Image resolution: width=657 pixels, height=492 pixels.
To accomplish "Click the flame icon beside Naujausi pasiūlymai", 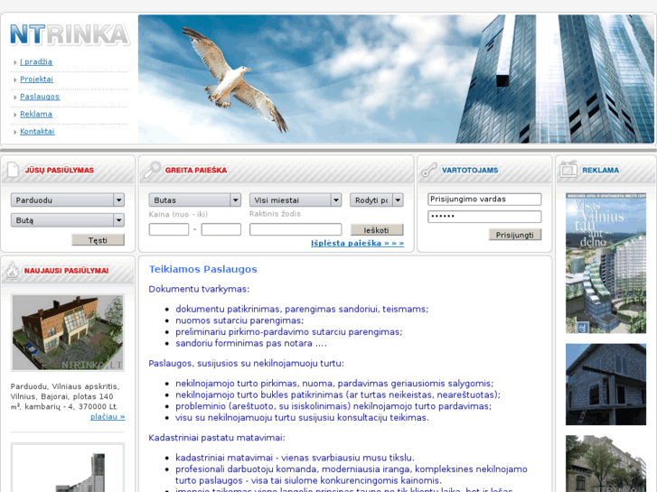I will click(x=12, y=270).
